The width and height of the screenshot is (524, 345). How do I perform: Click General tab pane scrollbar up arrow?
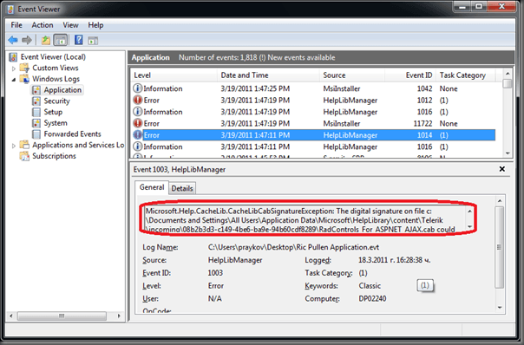click(500, 201)
